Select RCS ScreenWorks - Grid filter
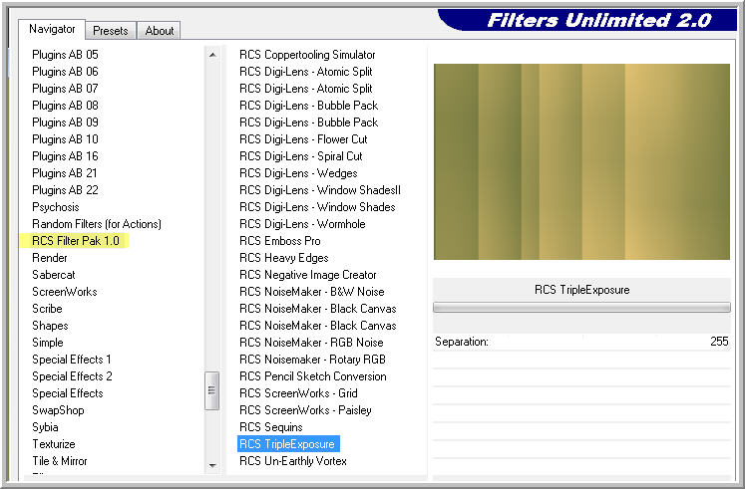The width and height of the screenshot is (745, 489). tap(298, 393)
